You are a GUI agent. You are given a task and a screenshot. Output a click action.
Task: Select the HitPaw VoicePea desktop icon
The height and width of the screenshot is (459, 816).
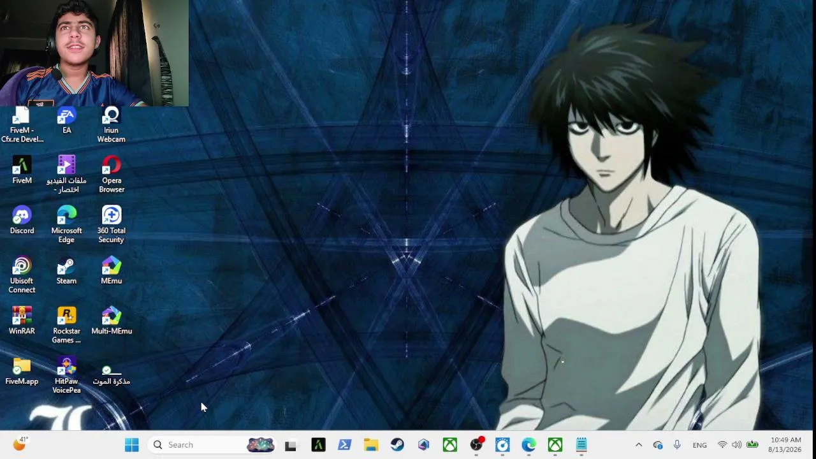[x=66, y=375]
